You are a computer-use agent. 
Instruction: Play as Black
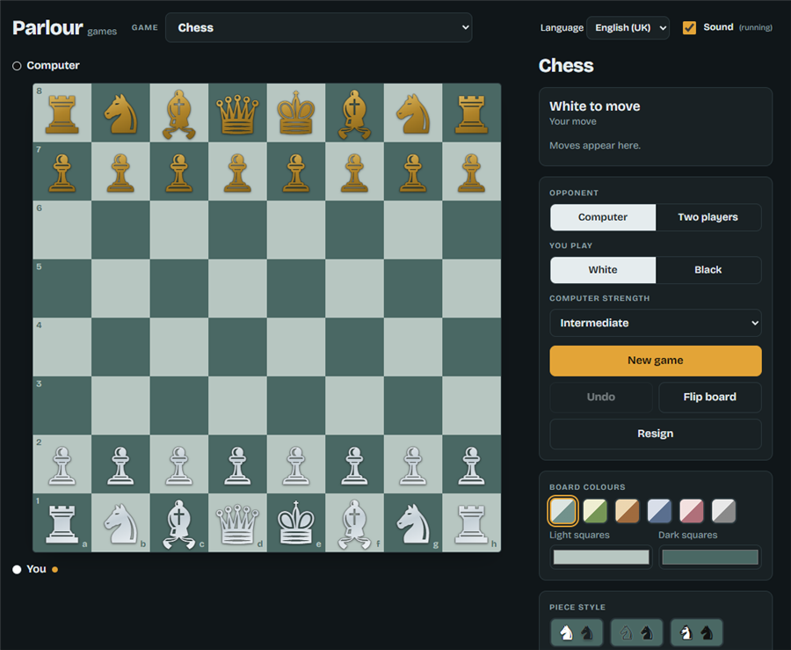click(x=708, y=270)
